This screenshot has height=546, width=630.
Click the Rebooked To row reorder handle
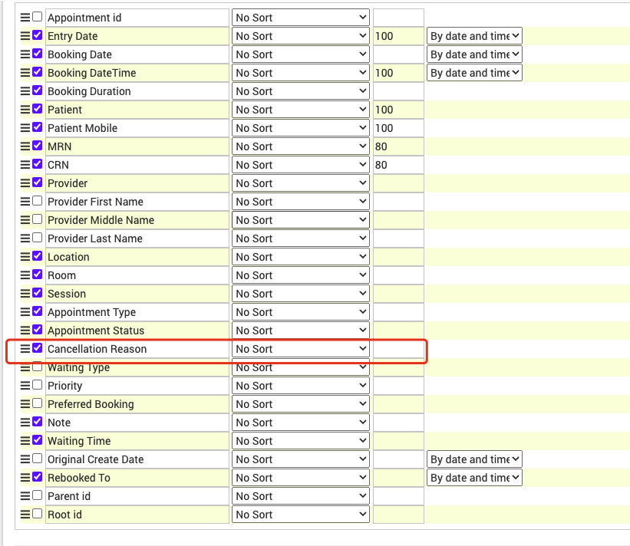[x=25, y=477]
